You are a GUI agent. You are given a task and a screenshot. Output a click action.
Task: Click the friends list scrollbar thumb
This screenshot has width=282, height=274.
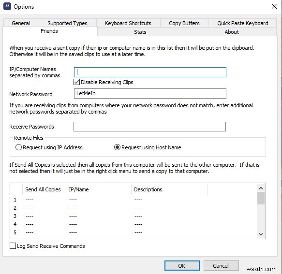[261, 198]
